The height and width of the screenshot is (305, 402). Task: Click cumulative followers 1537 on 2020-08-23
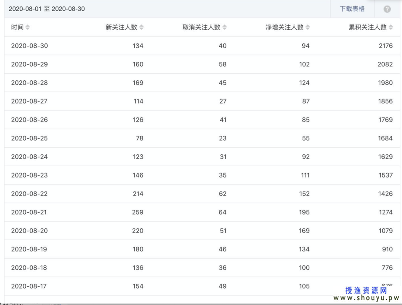coord(385,175)
